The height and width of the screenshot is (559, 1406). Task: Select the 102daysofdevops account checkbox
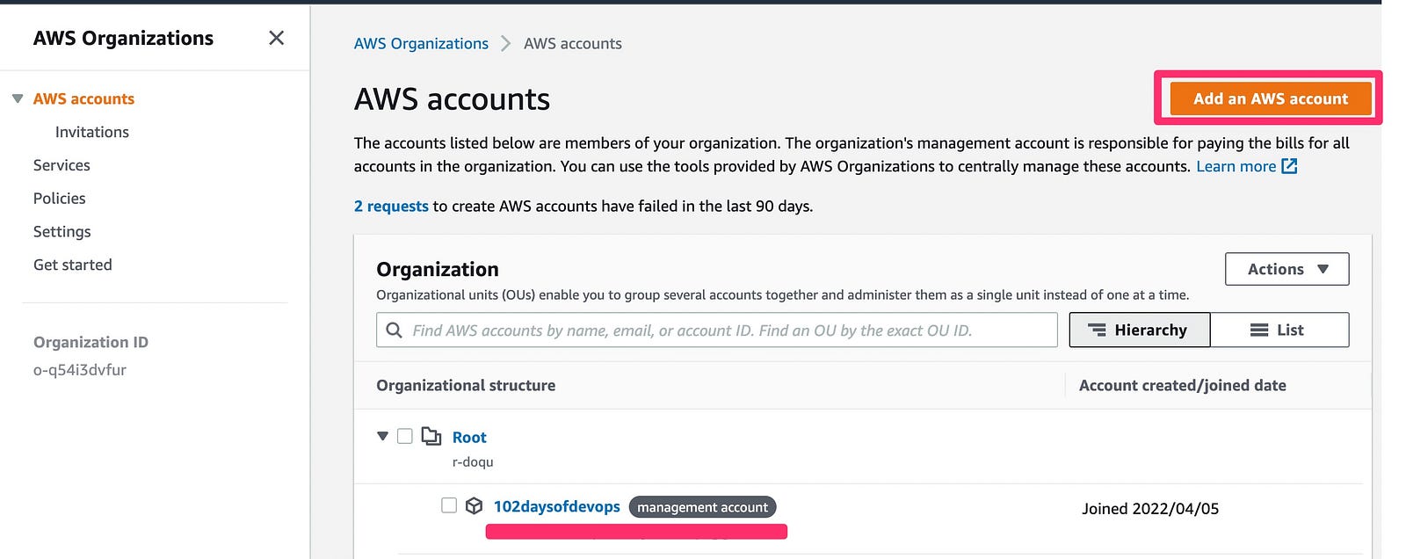[x=449, y=505]
